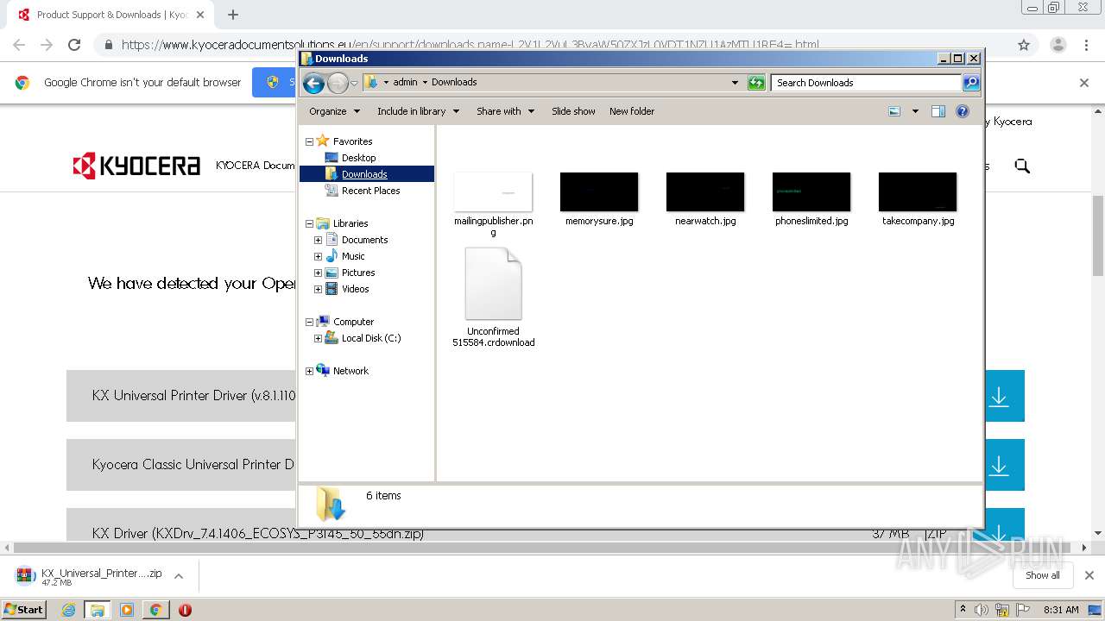Open Share with menu

(x=505, y=111)
